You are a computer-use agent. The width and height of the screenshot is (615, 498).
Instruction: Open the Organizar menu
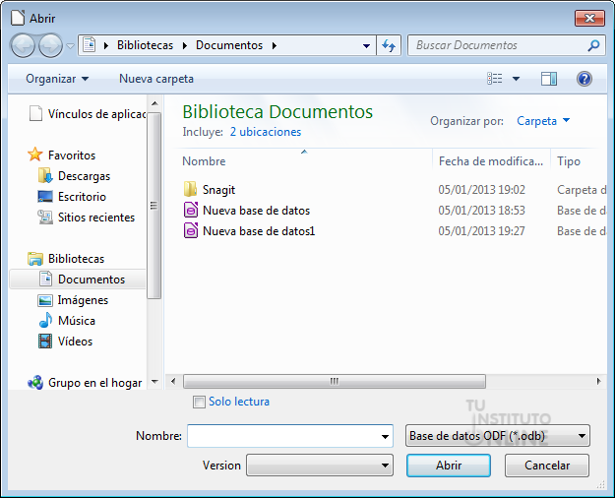pyautogui.click(x=57, y=79)
